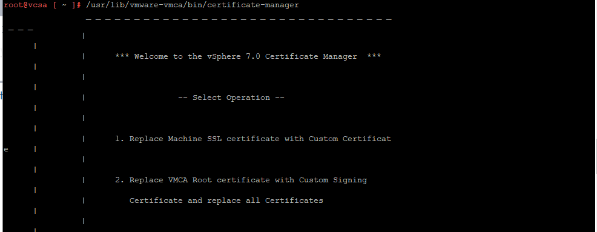Click the wrapped letter e below option 1
The width and height of the screenshot is (597, 232).
(x=5, y=150)
